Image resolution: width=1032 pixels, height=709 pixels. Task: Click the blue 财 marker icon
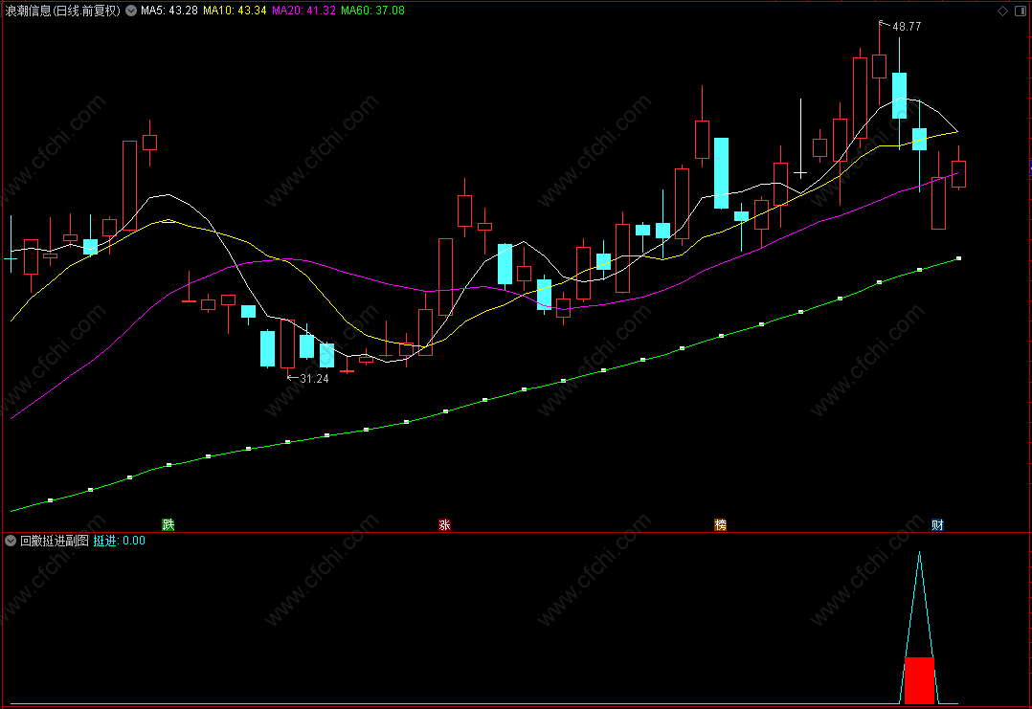pyautogui.click(x=938, y=524)
